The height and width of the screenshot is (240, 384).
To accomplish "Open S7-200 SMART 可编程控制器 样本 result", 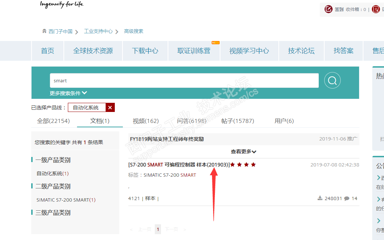I will pyautogui.click(x=179, y=165).
